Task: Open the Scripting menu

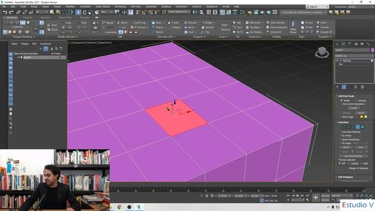Action: click(x=166, y=6)
